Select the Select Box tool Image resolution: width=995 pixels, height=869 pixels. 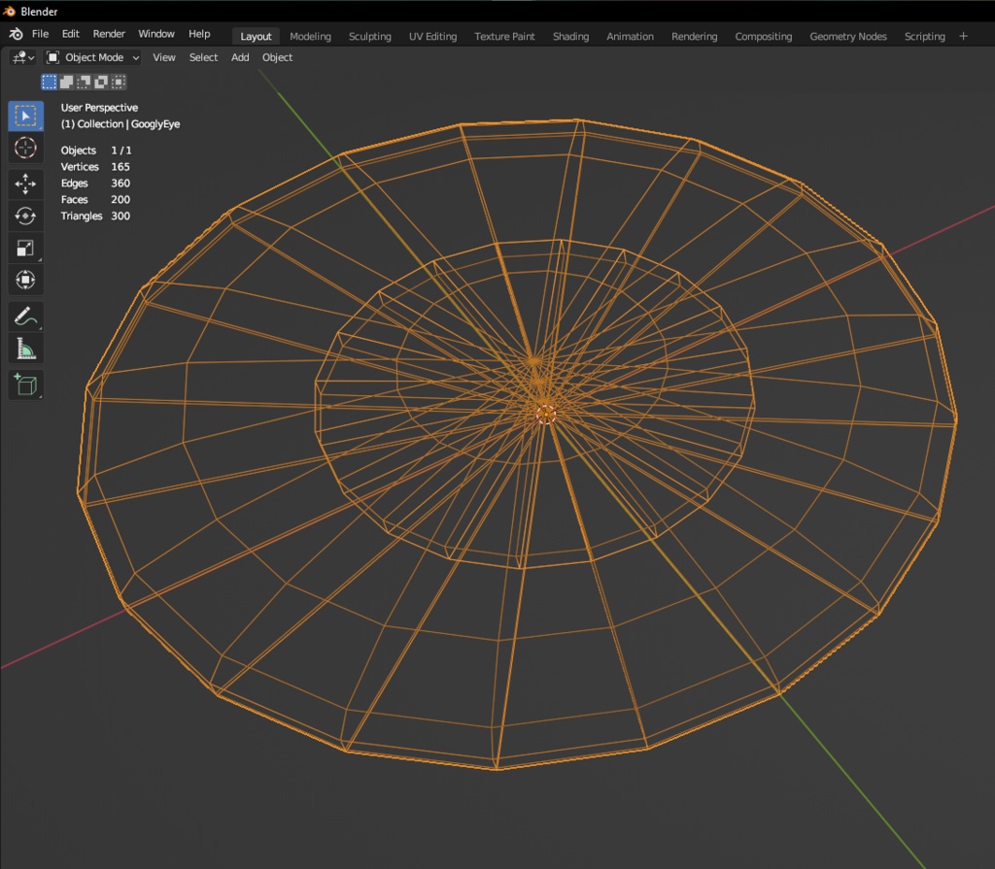[25, 117]
